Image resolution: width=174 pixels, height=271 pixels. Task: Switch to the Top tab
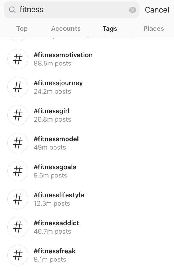22,29
